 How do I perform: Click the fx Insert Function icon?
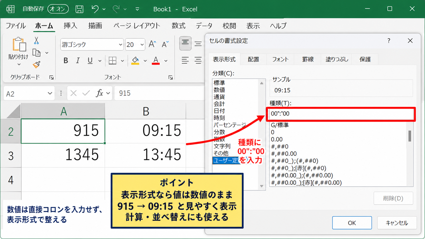(x=99, y=93)
